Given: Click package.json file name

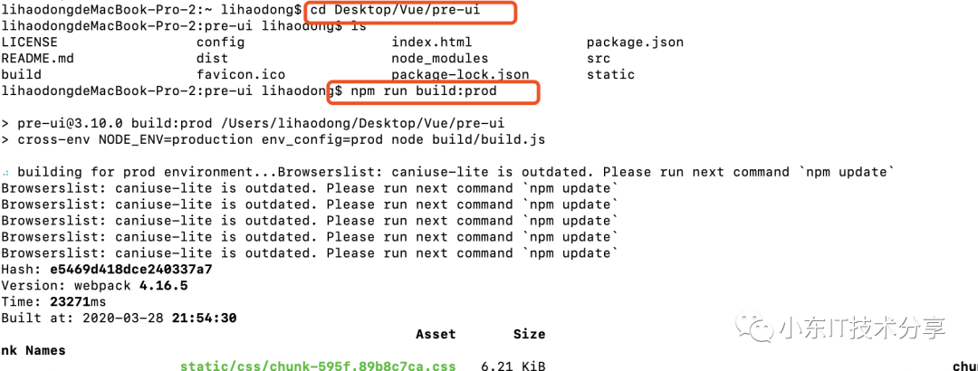Looking at the screenshot, I should coord(635,43).
